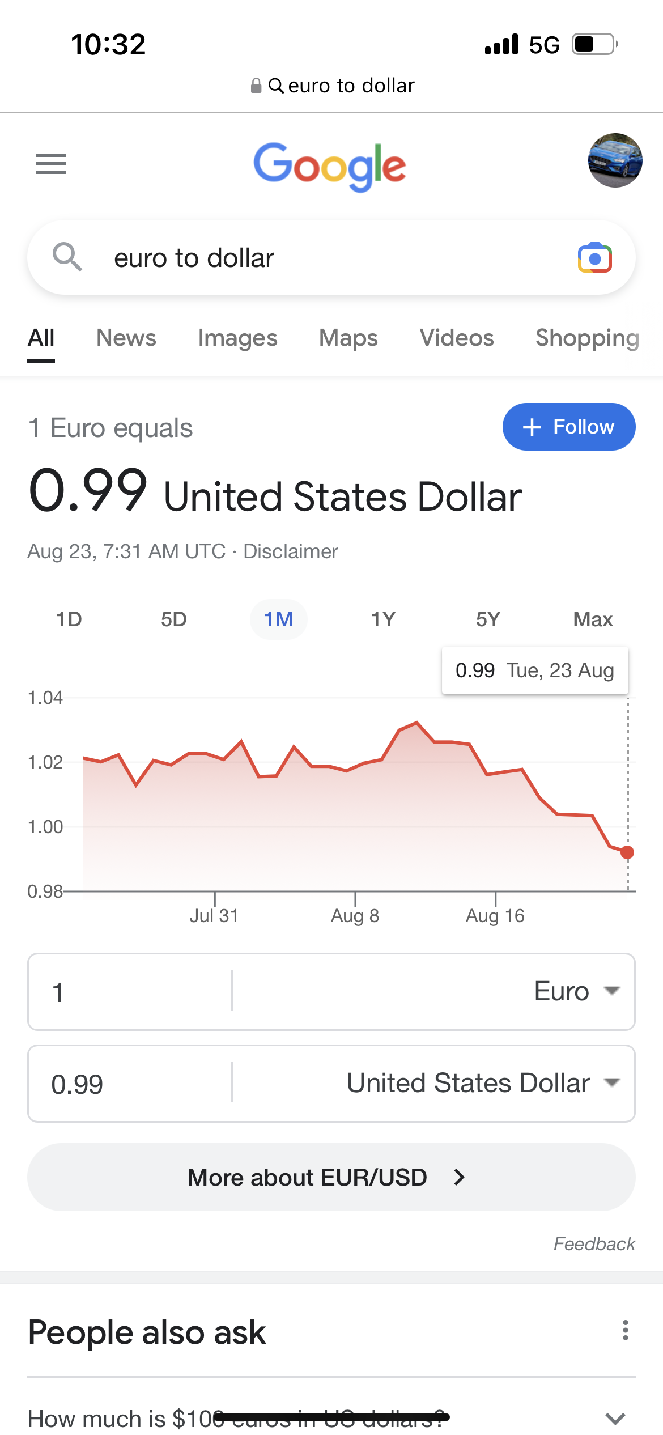The height and width of the screenshot is (1435, 663).
Task: Select the 5Y chart range
Action: click(488, 619)
